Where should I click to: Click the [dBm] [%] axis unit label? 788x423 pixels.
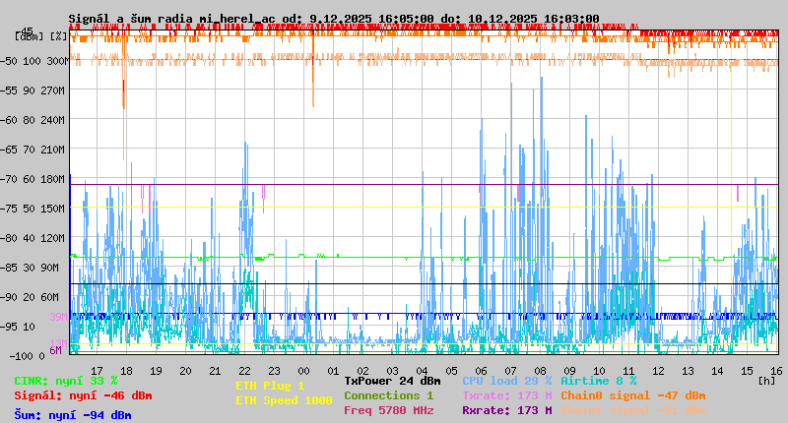(x=41, y=35)
